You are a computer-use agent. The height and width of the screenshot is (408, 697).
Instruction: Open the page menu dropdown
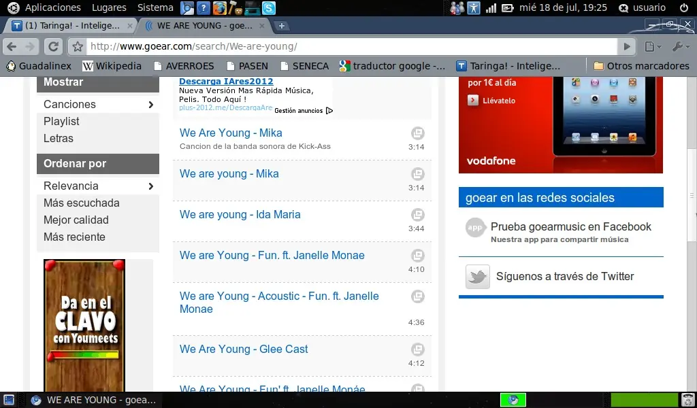pos(653,46)
